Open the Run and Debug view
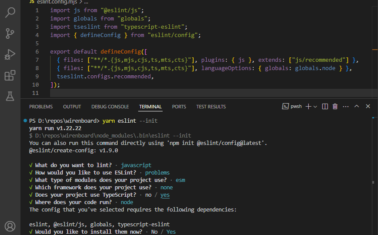The image size is (378, 235). [10, 54]
